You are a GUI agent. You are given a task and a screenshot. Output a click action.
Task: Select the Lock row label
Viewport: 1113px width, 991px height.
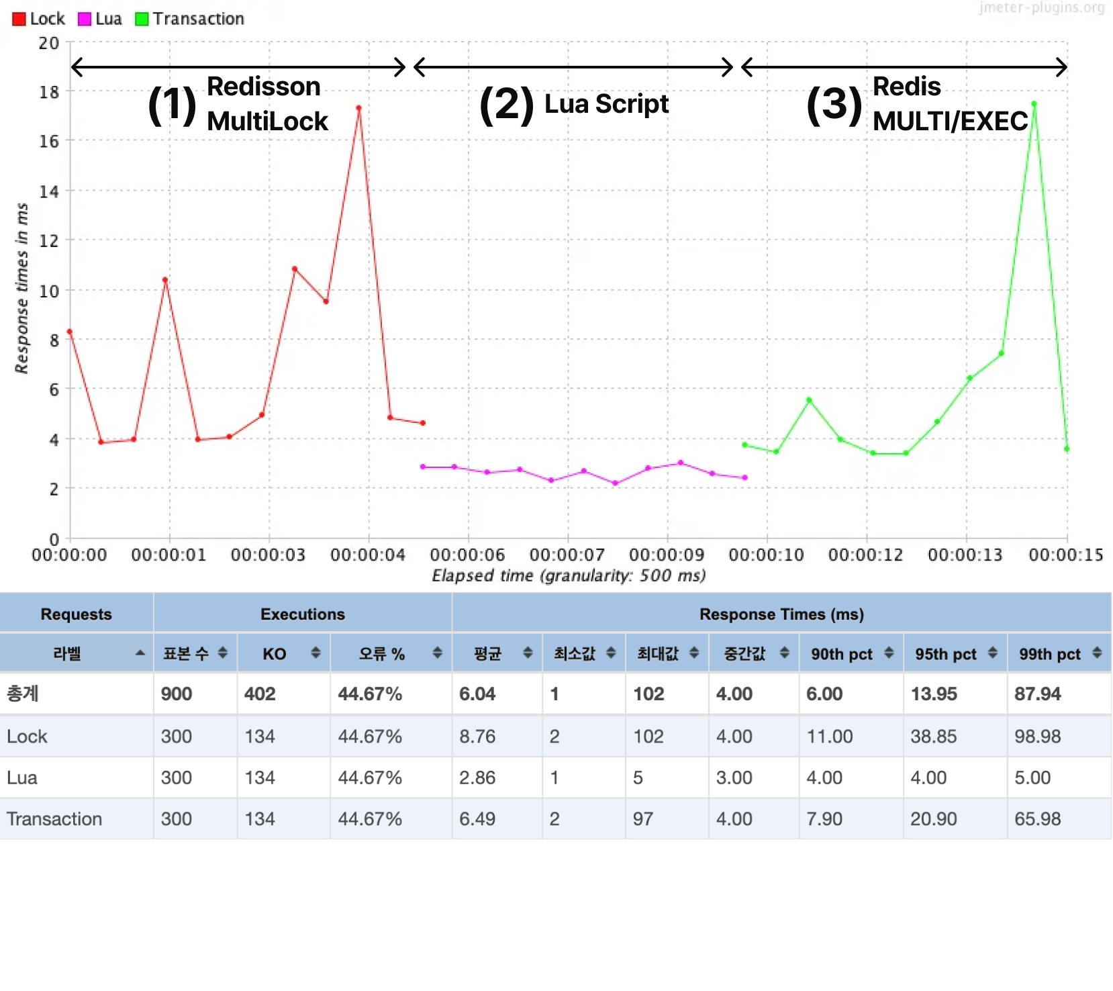pyautogui.click(x=27, y=737)
